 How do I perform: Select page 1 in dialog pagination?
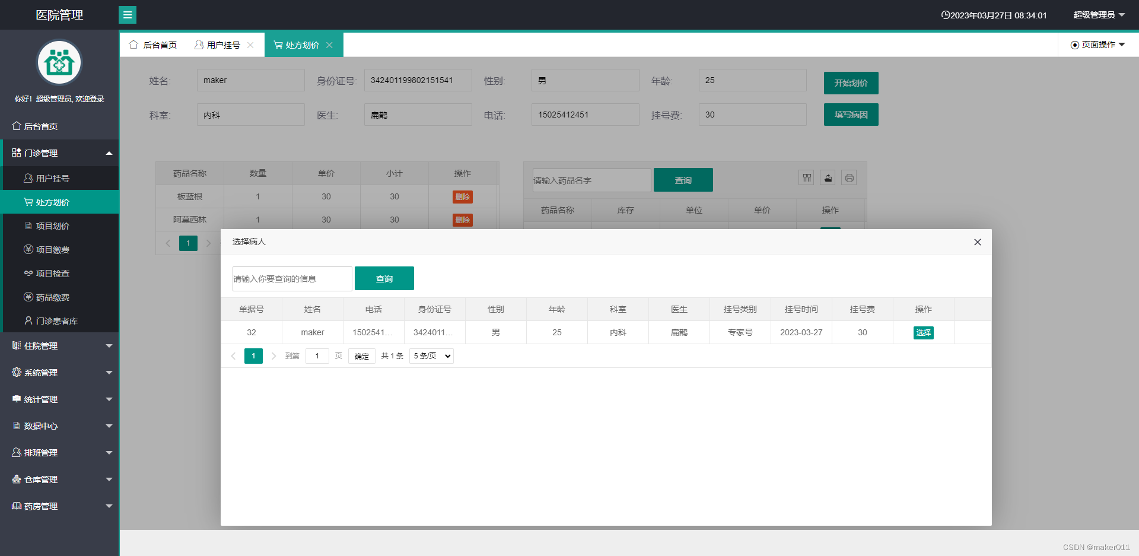point(253,356)
